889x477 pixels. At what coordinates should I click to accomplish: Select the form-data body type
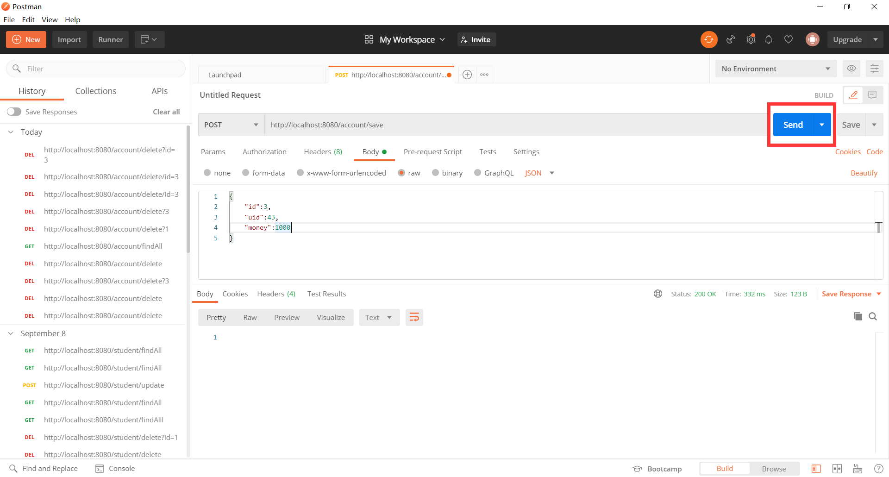(246, 173)
